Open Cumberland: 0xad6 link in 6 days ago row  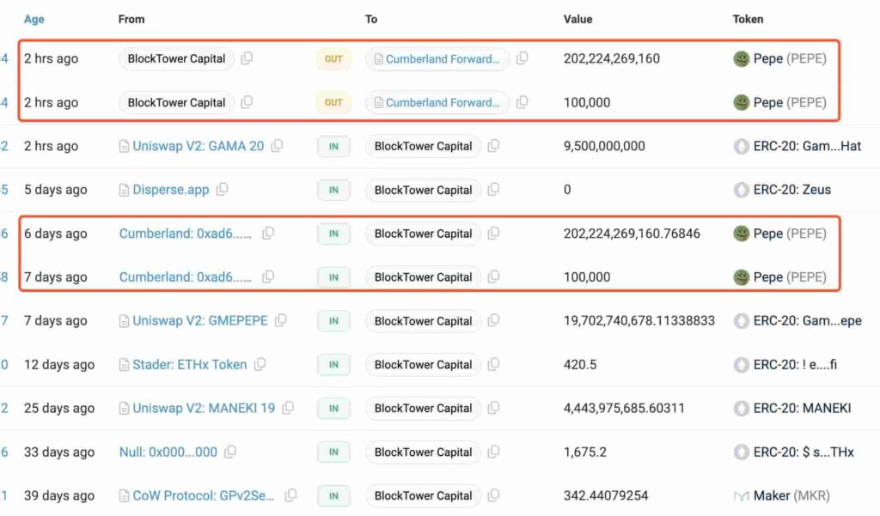click(186, 234)
